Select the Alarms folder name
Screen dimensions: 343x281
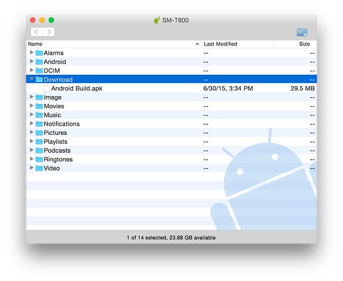pyautogui.click(x=53, y=53)
